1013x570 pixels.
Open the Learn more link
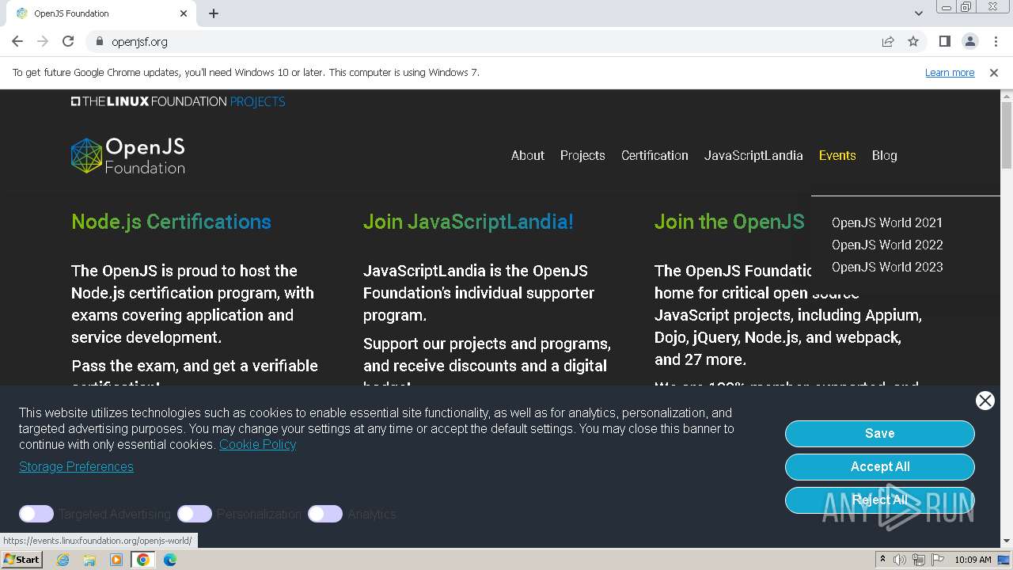(x=950, y=73)
